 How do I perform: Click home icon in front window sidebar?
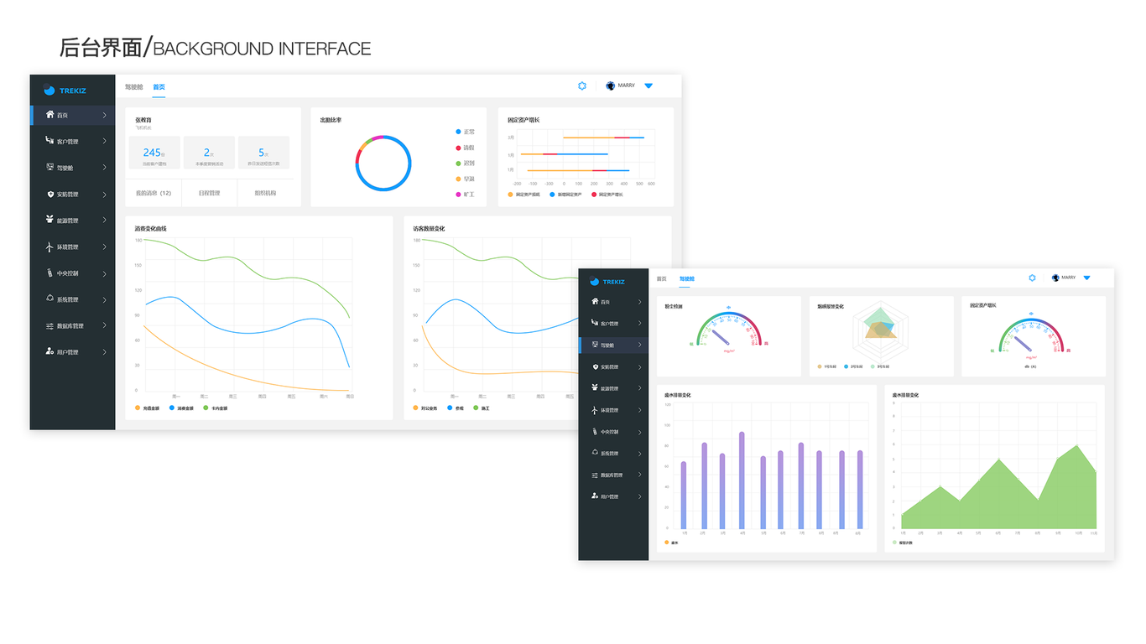(x=595, y=301)
